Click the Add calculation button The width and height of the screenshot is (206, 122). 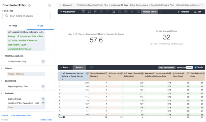click(x=167, y=68)
